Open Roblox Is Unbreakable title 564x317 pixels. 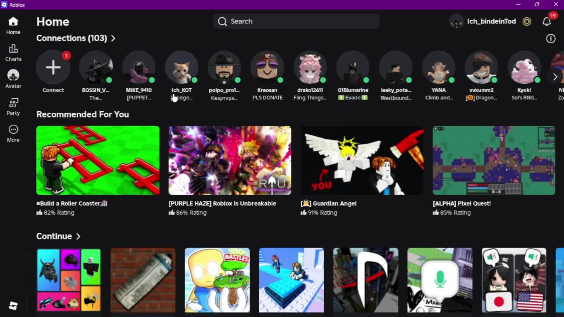(x=222, y=203)
